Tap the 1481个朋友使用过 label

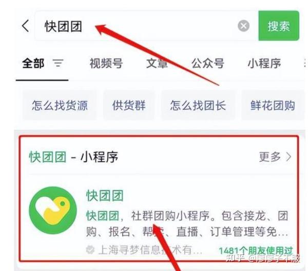pyautogui.click(x=256, y=251)
